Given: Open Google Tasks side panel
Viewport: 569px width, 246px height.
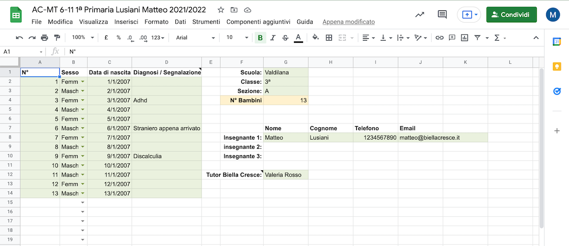Looking at the screenshot, I should [x=557, y=91].
